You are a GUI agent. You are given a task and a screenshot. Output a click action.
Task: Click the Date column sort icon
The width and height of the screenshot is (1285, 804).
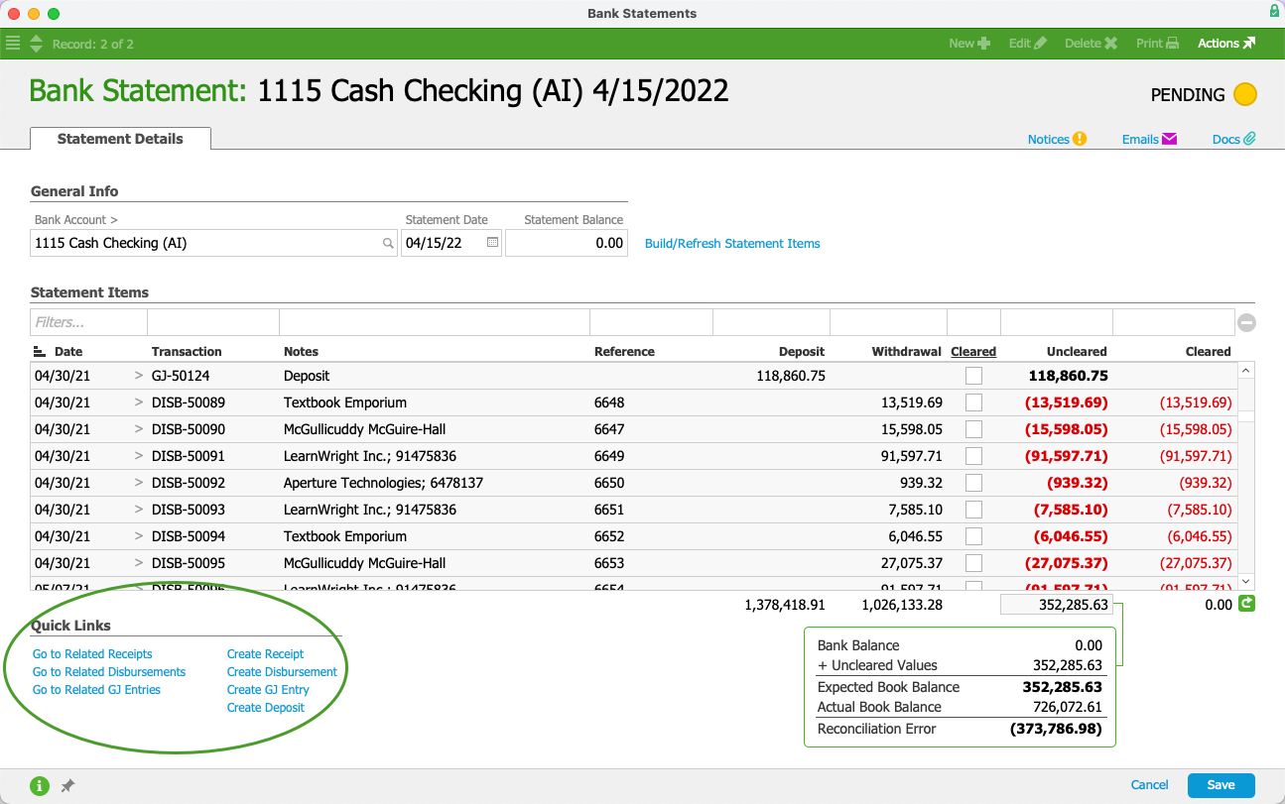tap(40, 352)
